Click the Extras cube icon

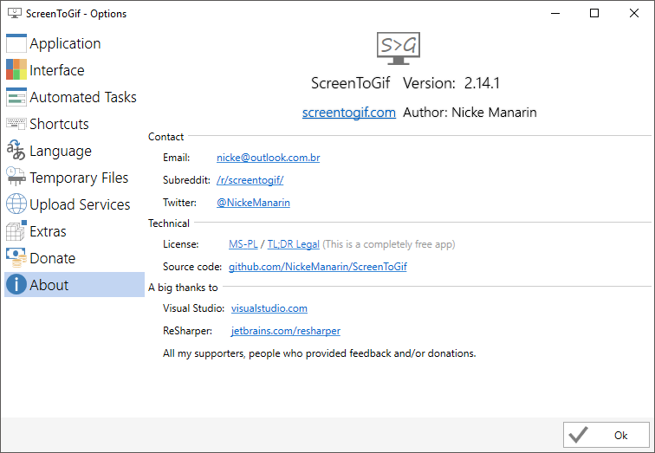pos(16,231)
